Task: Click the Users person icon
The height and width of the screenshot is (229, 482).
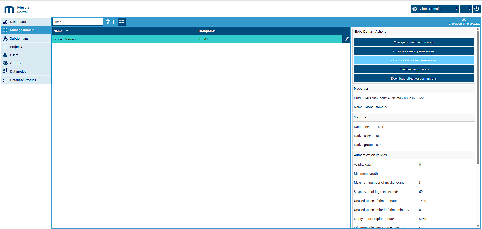Action: point(5,55)
